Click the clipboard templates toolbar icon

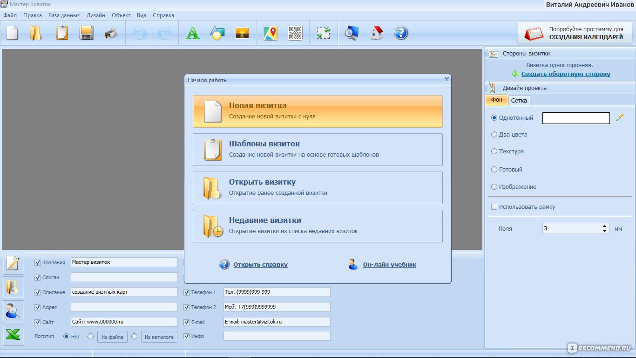(x=62, y=33)
